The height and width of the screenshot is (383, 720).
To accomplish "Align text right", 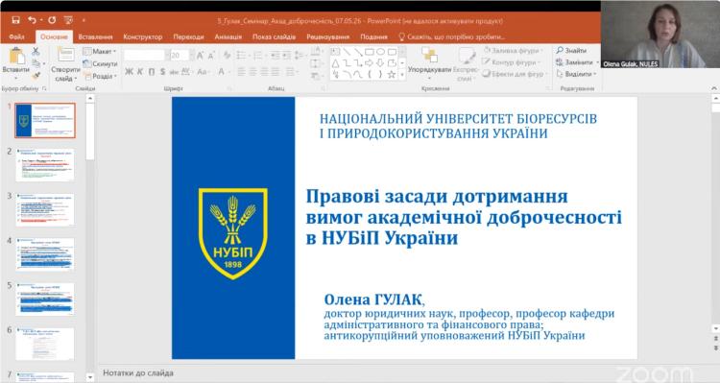I will click(x=264, y=72).
